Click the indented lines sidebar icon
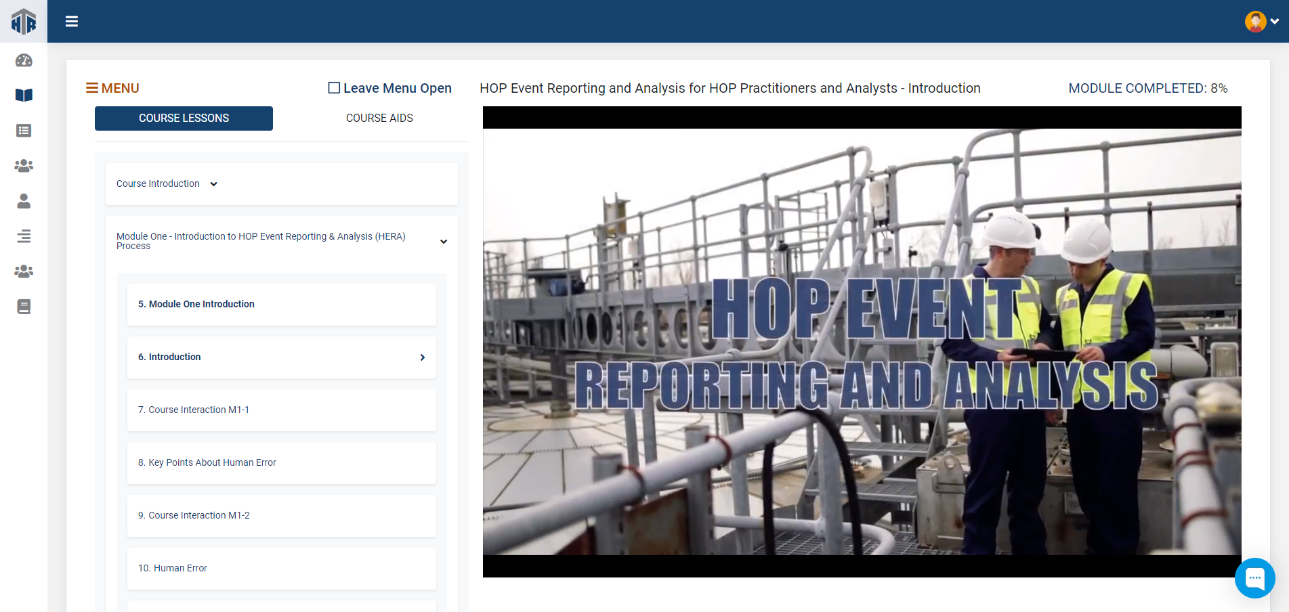The image size is (1289, 612). point(24,236)
